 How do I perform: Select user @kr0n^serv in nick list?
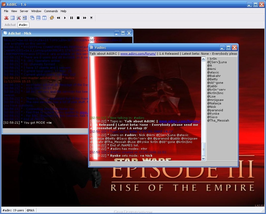[x=216, y=90]
